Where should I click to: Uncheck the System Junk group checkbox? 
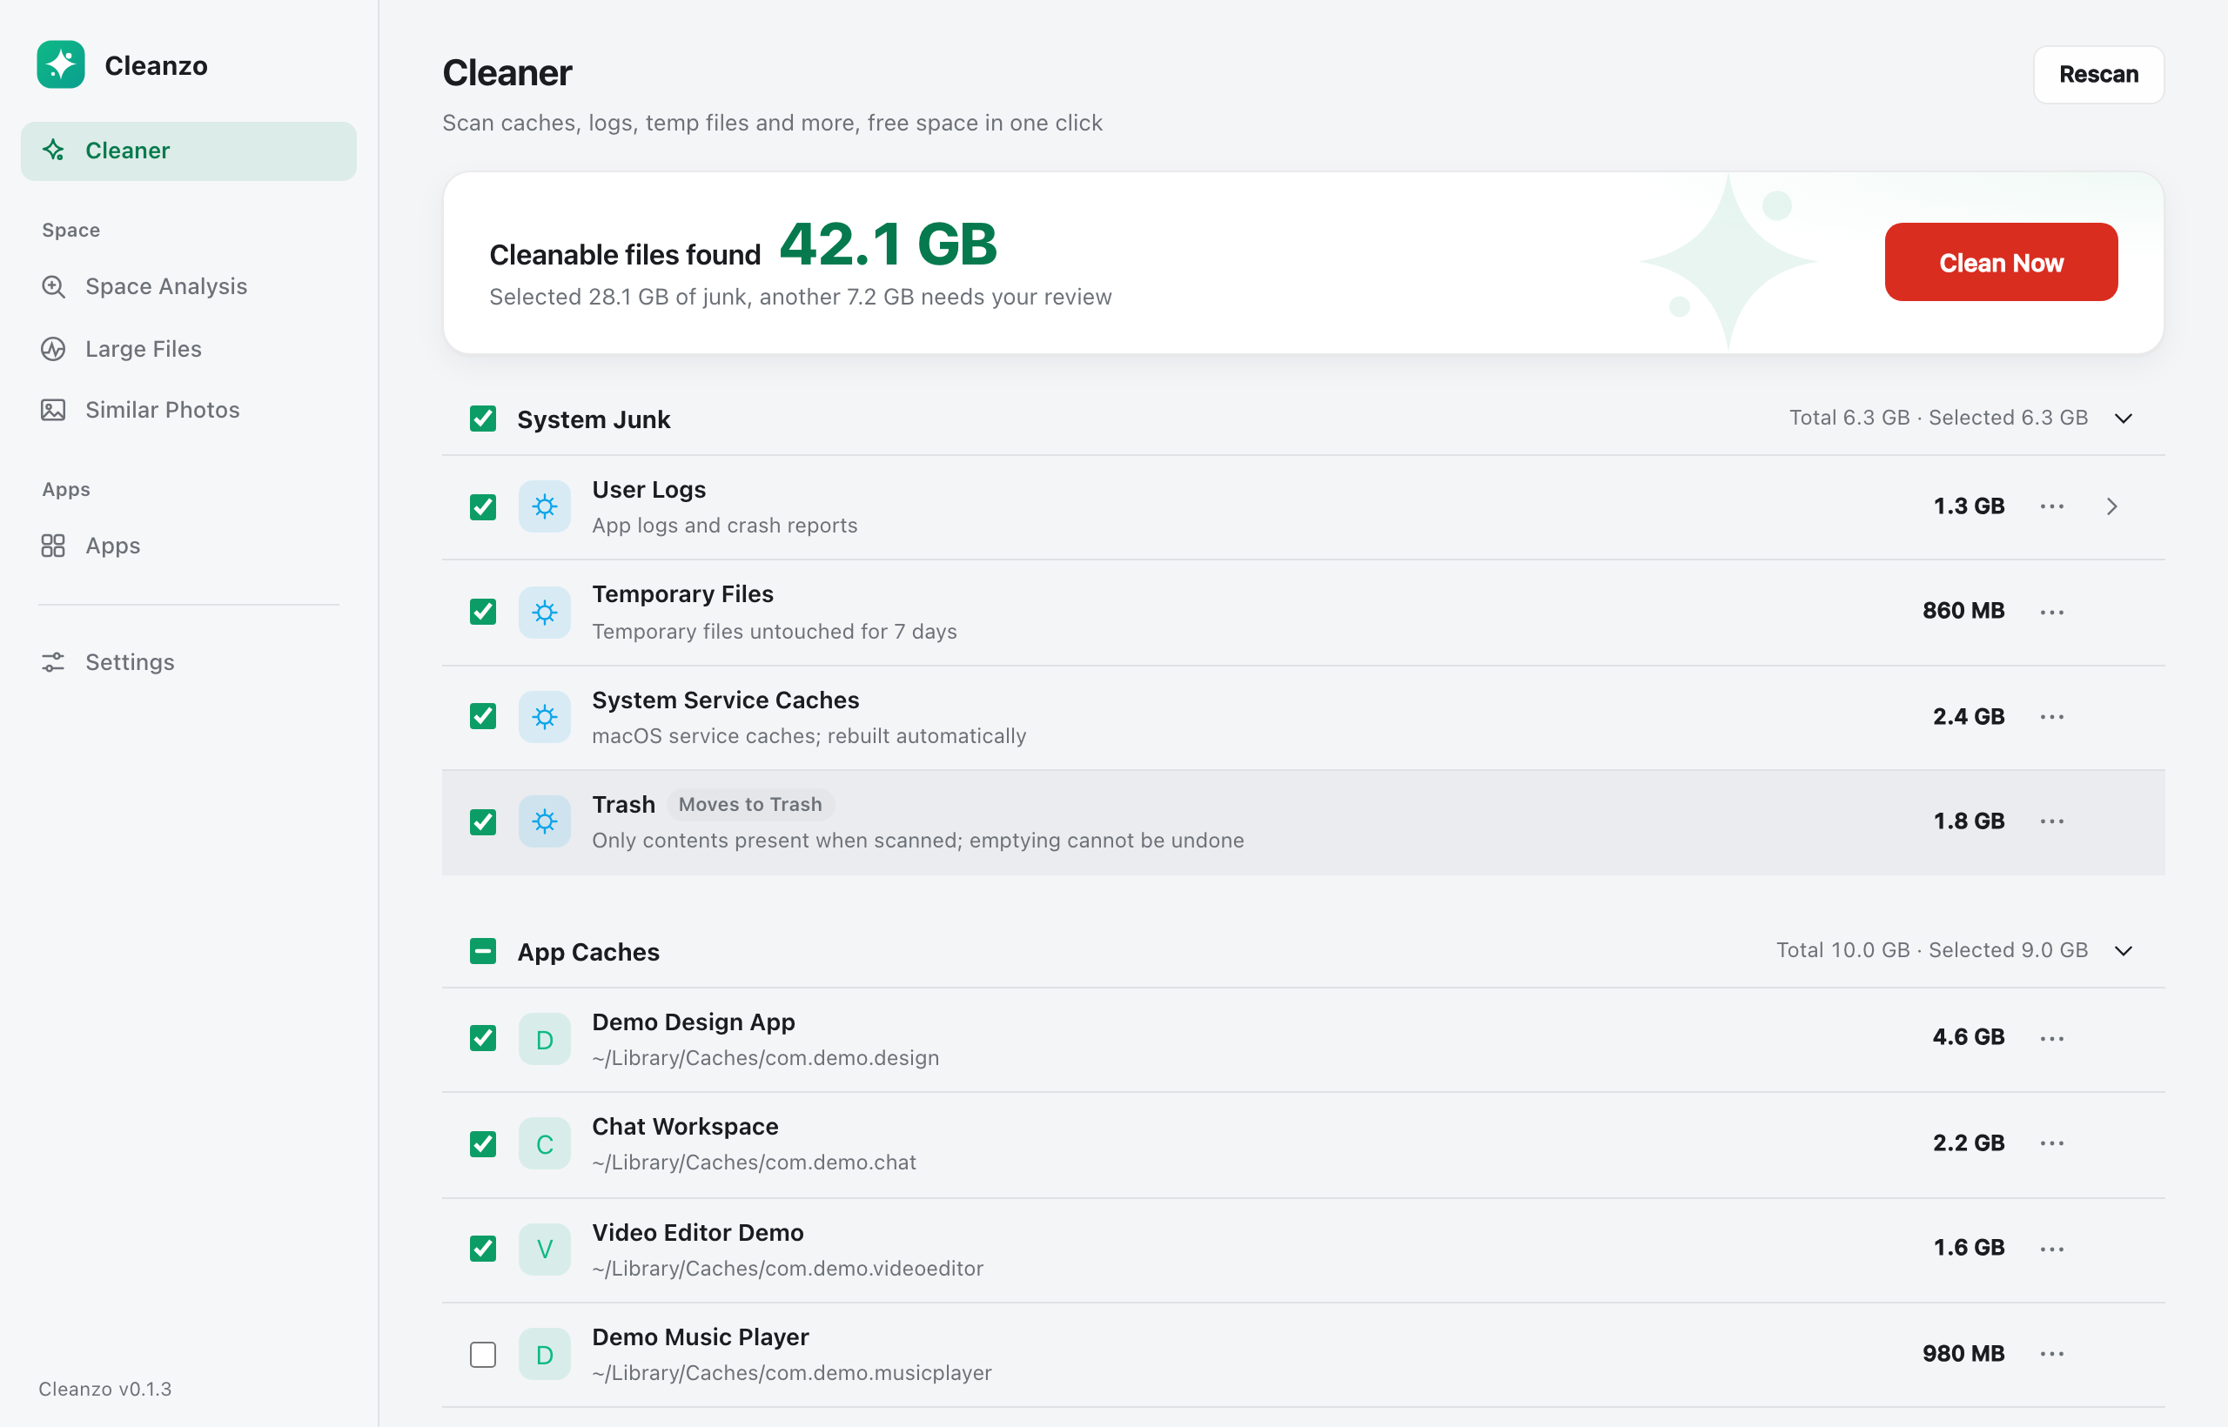coord(483,419)
